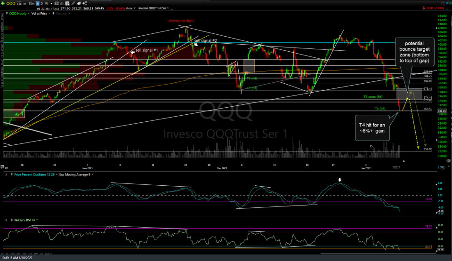Click the 'T3 zone (hit)' label

373,97
